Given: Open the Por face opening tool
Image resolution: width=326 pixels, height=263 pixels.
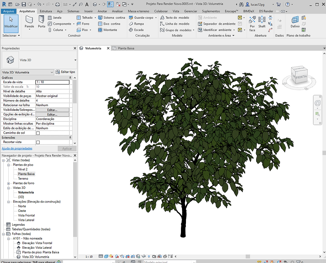Looking at the screenshot, I should coord(252,24).
